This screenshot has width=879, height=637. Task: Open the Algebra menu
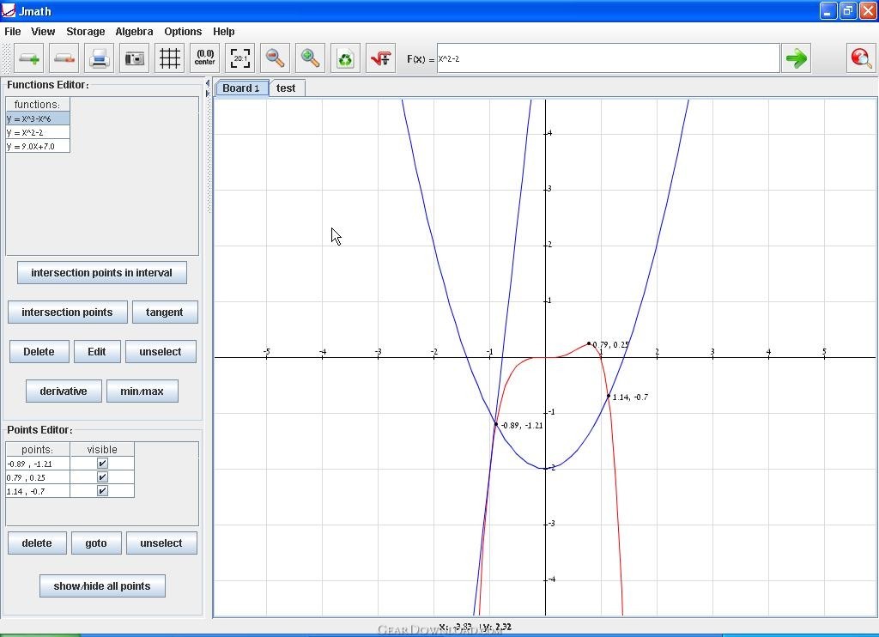134,32
